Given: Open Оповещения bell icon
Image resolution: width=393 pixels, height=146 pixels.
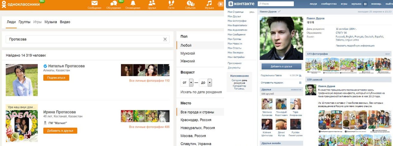Looking at the screenshot, I should point(133,3).
